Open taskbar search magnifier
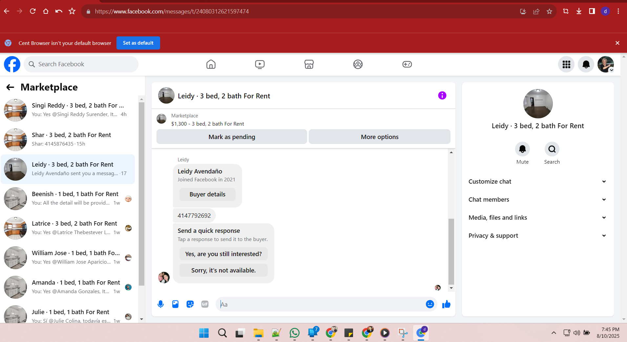This screenshot has width=627, height=342. point(222,333)
